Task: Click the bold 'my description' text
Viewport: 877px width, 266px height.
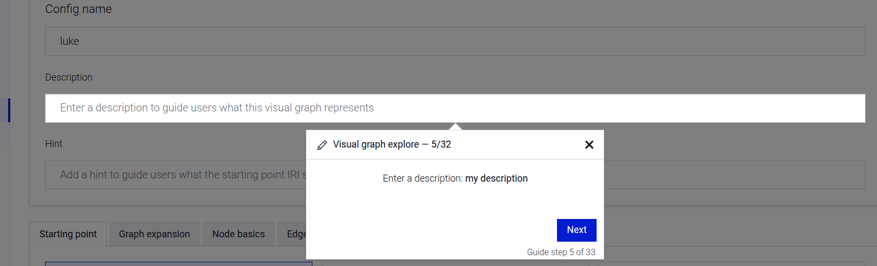Action: point(496,178)
